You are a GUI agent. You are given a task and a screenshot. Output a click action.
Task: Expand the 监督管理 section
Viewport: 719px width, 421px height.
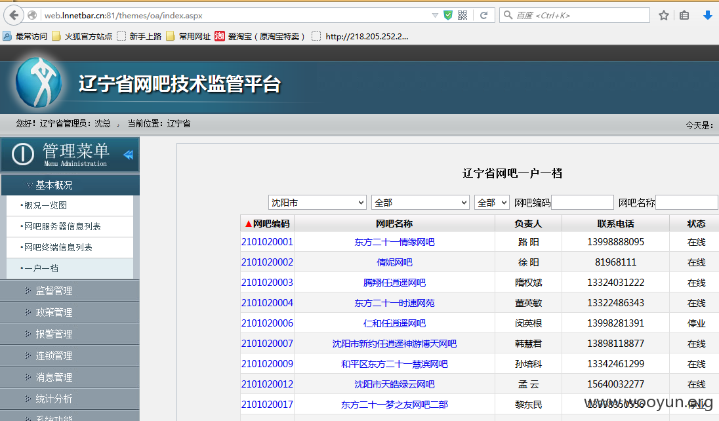pos(70,291)
